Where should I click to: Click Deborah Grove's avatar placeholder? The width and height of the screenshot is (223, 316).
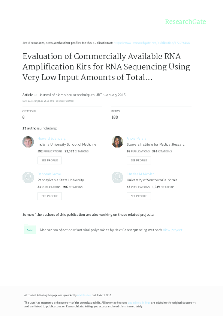click(x=28, y=177)
